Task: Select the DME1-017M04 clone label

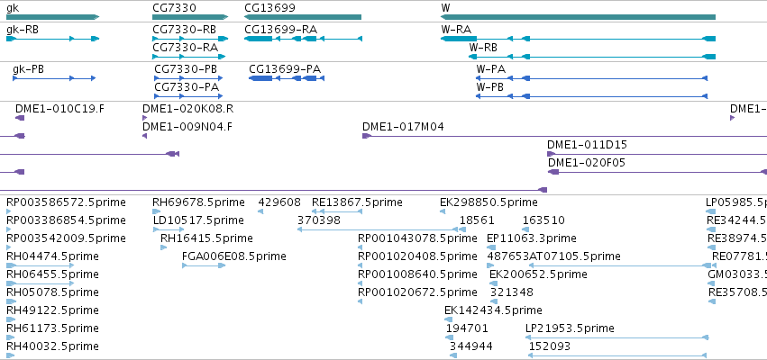Action: 403,127
